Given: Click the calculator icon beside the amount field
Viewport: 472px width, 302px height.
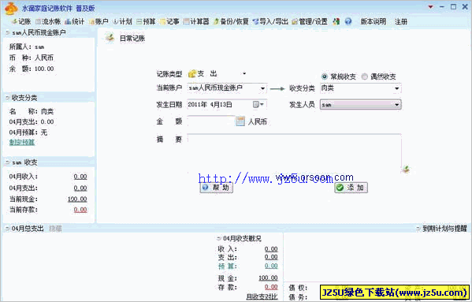Looking at the screenshot, I should [240, 121].
